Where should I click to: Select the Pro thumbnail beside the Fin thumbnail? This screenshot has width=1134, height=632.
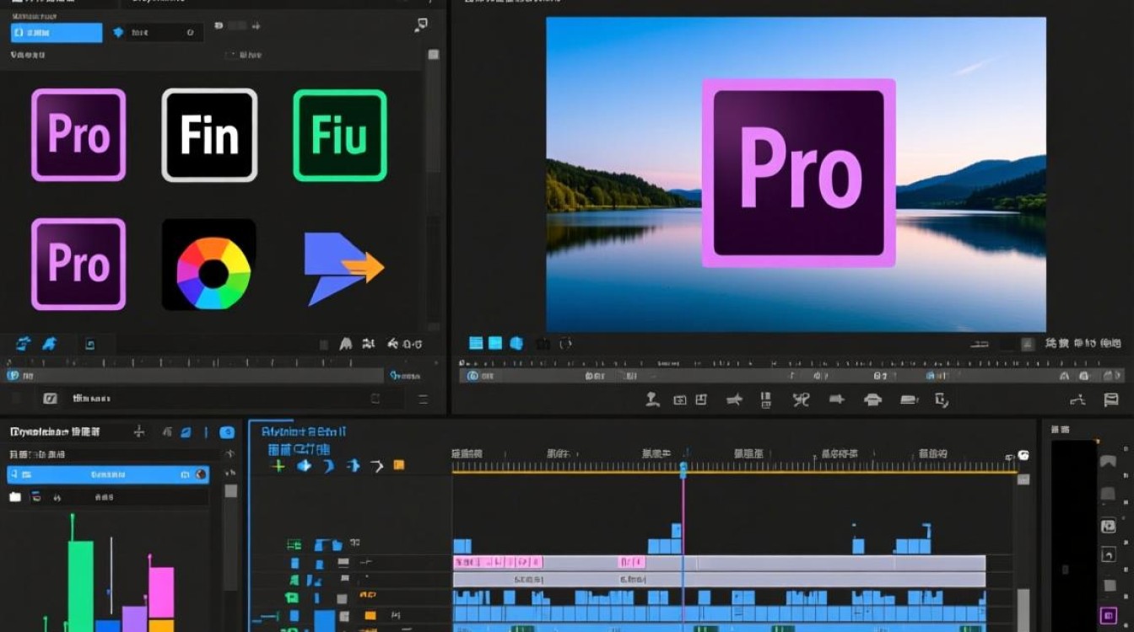[x=78, y=135]
